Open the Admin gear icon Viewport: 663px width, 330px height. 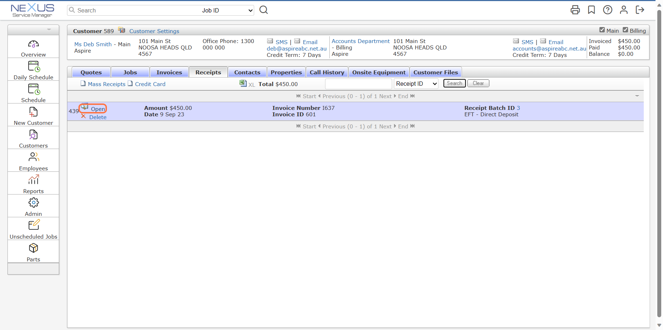[33, 203]
